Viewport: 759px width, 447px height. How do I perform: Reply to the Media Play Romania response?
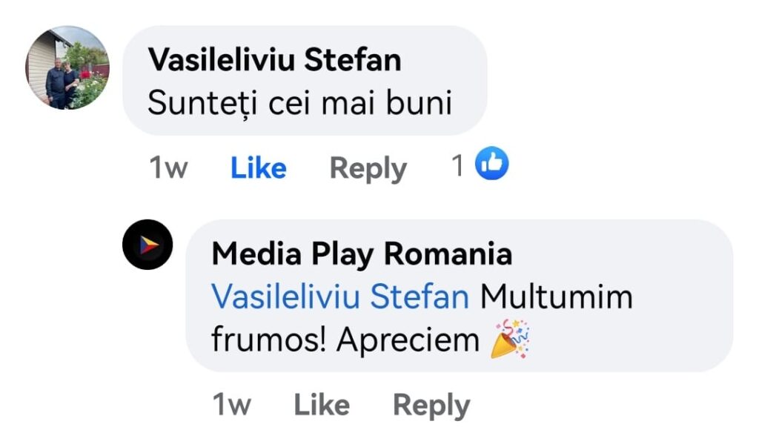431,405
